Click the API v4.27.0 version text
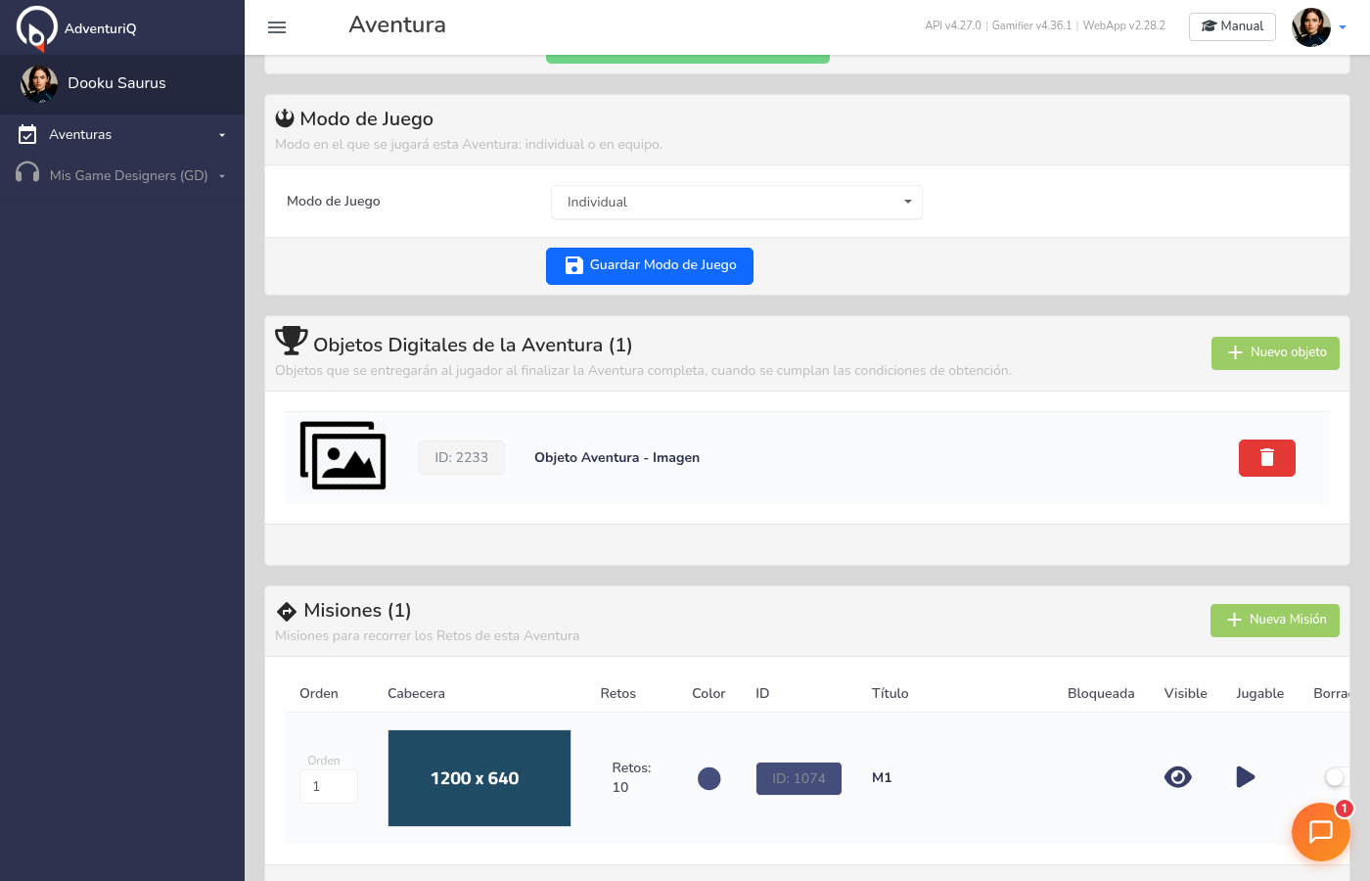The image size is (1370, 881). (952, 25)
